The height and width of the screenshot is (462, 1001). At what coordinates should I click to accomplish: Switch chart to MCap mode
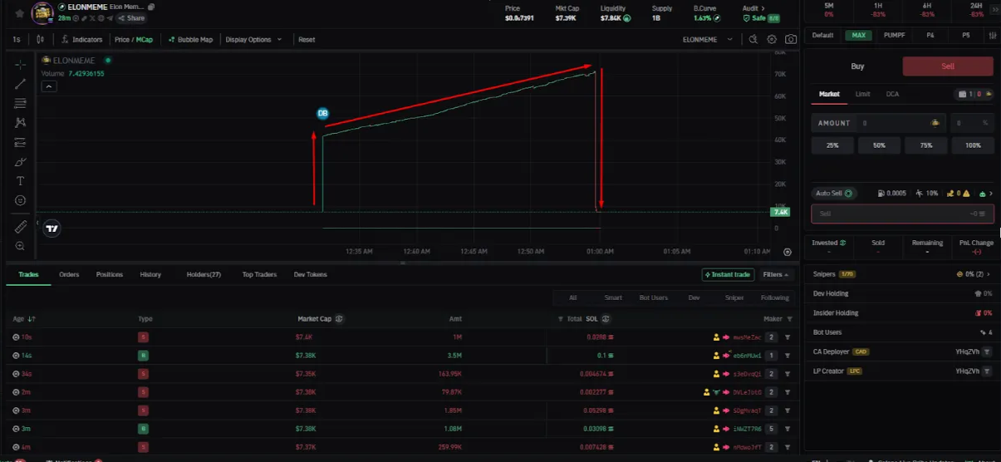tap(144, 39)
